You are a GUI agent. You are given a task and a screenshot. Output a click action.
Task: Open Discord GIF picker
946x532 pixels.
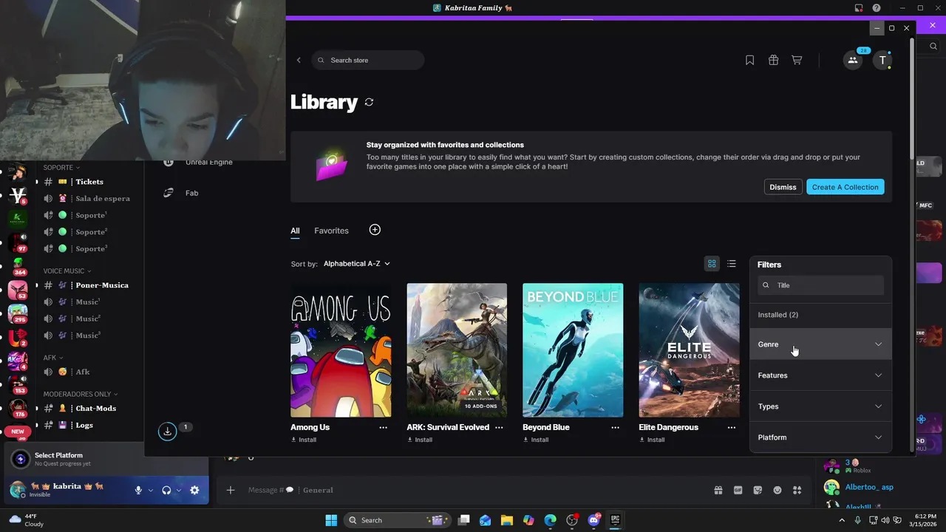738,490
